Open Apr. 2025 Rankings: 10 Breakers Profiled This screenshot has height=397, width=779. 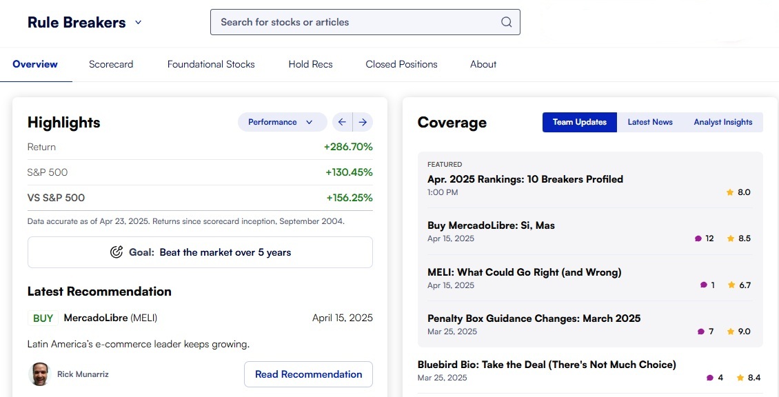[x=525, y=179]
